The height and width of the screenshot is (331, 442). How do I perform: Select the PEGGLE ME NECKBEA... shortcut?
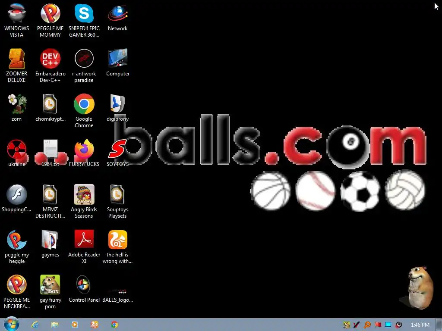coord(17,292)
